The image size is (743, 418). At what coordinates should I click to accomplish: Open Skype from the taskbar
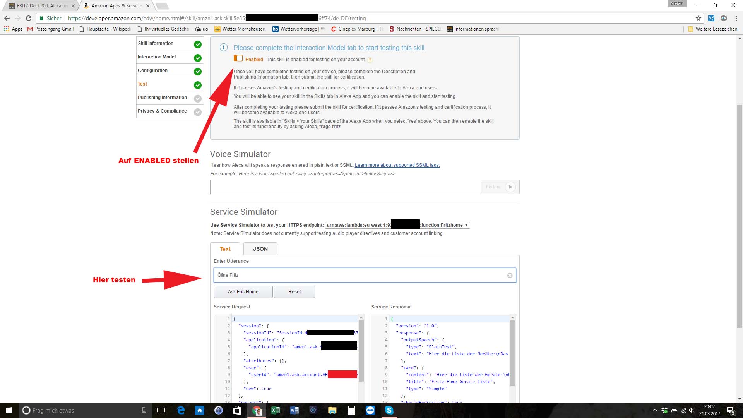(x=389, y=410)
